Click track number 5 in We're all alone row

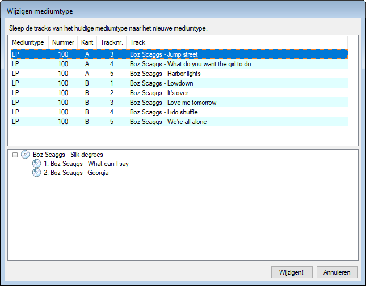112,122
